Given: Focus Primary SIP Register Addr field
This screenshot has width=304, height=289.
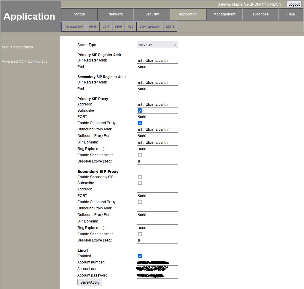Looking at the screenshot, I should 157,60.
